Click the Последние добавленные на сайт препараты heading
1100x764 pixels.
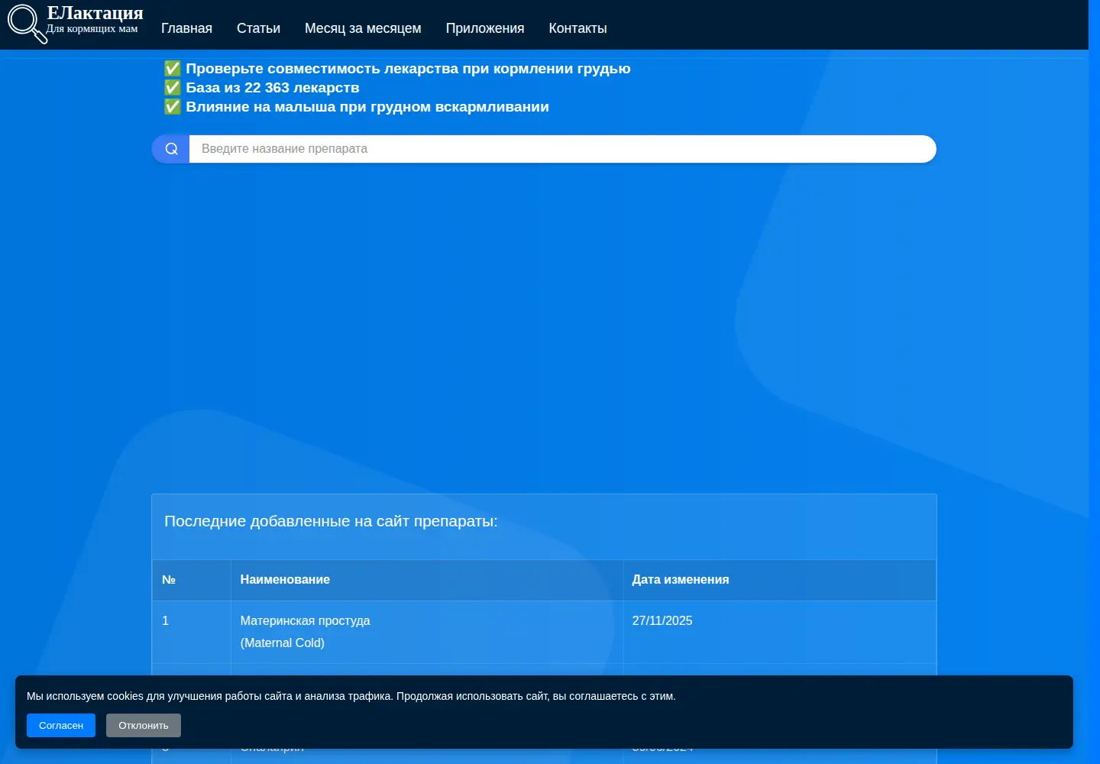coord(331,521)
